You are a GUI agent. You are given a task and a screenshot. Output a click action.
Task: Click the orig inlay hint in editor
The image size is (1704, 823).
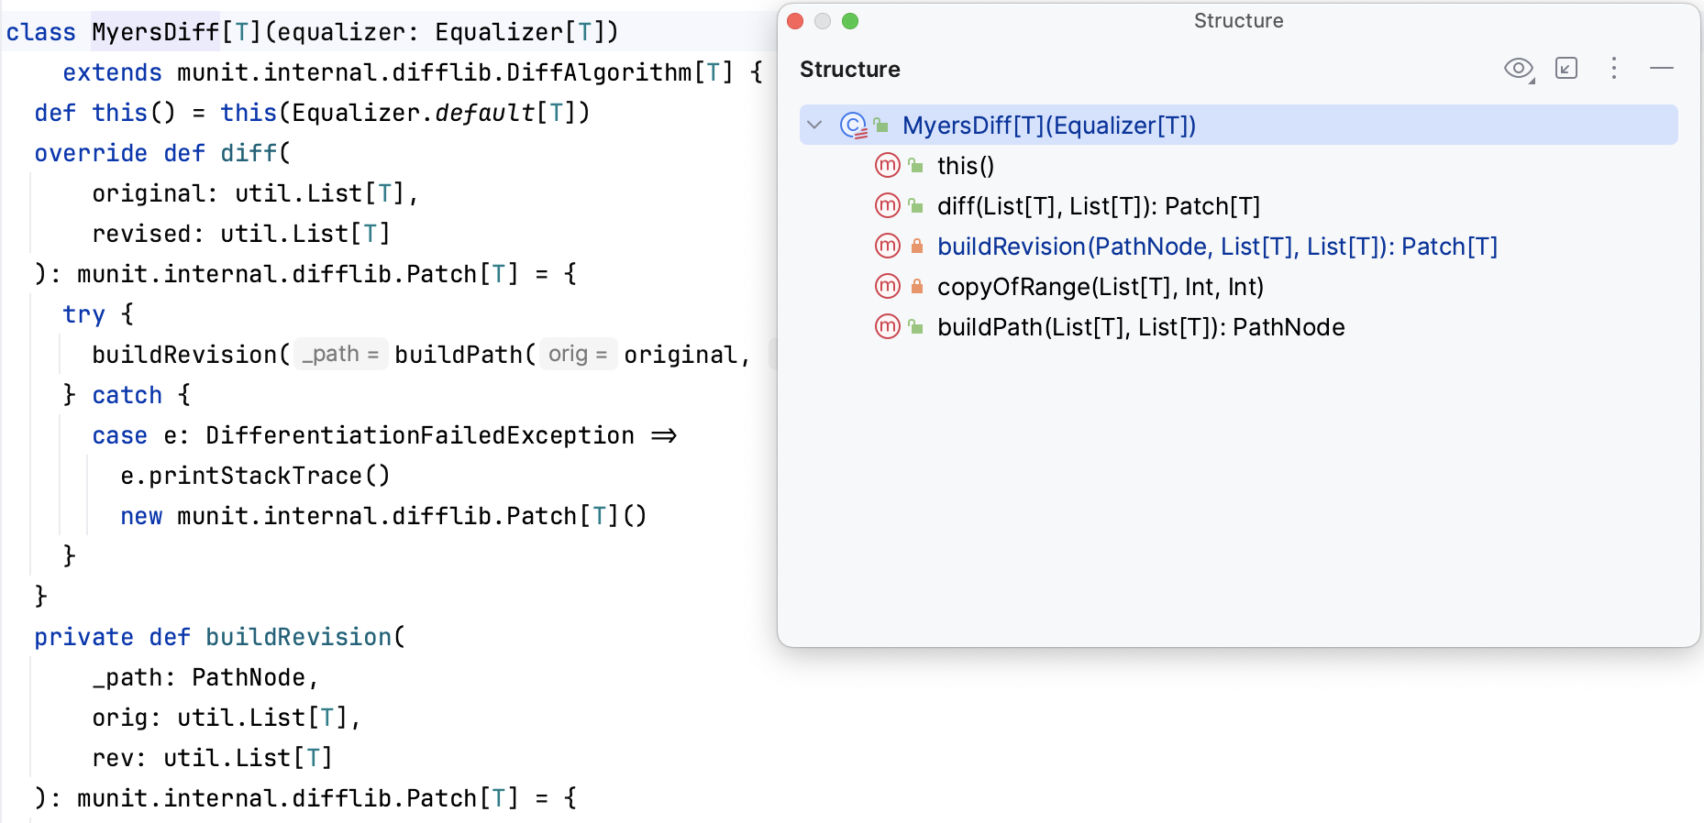578,354
